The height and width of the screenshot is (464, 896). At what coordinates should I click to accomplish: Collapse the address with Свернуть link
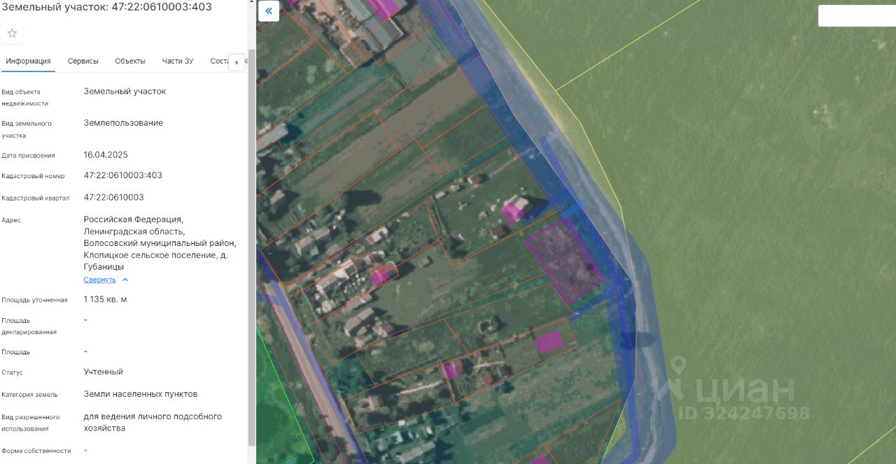click(x=99, y=280)
